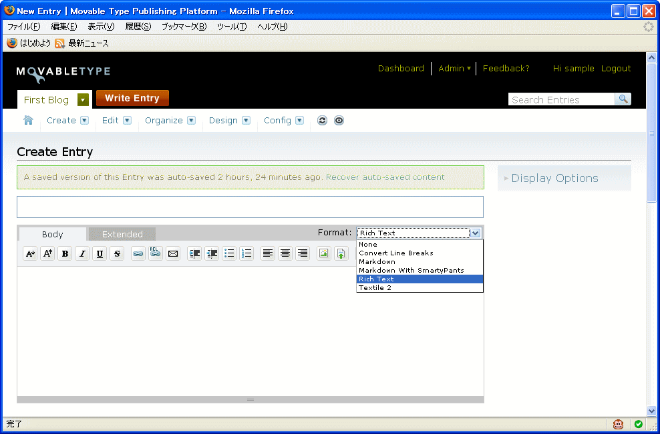660x434 pixels.
Task: Click the insert email link icon
Action: coord(172,253)
